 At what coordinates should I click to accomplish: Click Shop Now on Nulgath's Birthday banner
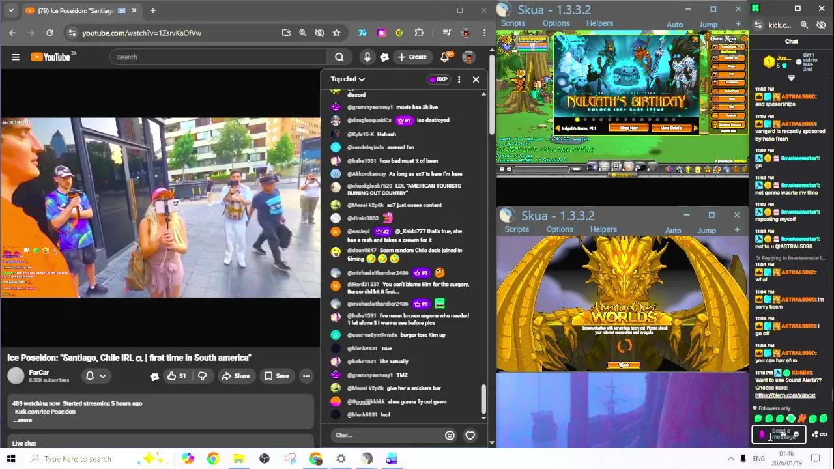pos(629,128)
